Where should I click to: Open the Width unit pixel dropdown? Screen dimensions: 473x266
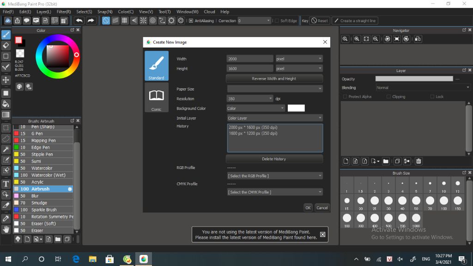[299, 59]
